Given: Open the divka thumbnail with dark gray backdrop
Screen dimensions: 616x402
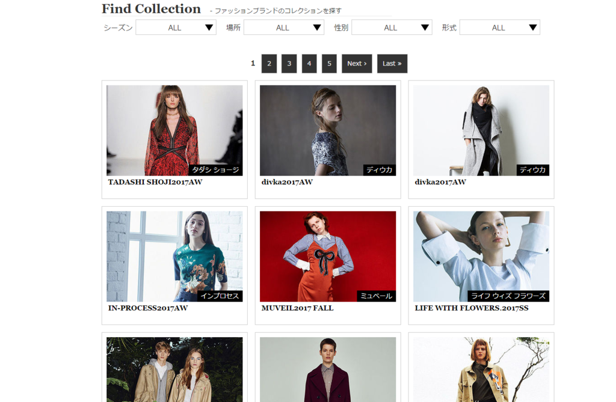Looking at the screenshot, I should coord(328,130).
